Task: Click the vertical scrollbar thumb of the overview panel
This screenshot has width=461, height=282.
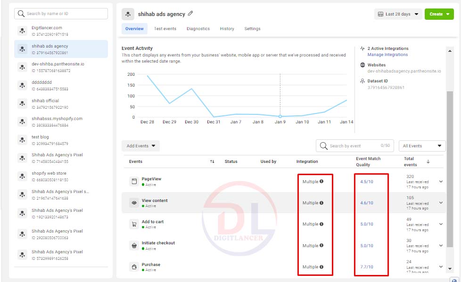Action: (450, 169)
